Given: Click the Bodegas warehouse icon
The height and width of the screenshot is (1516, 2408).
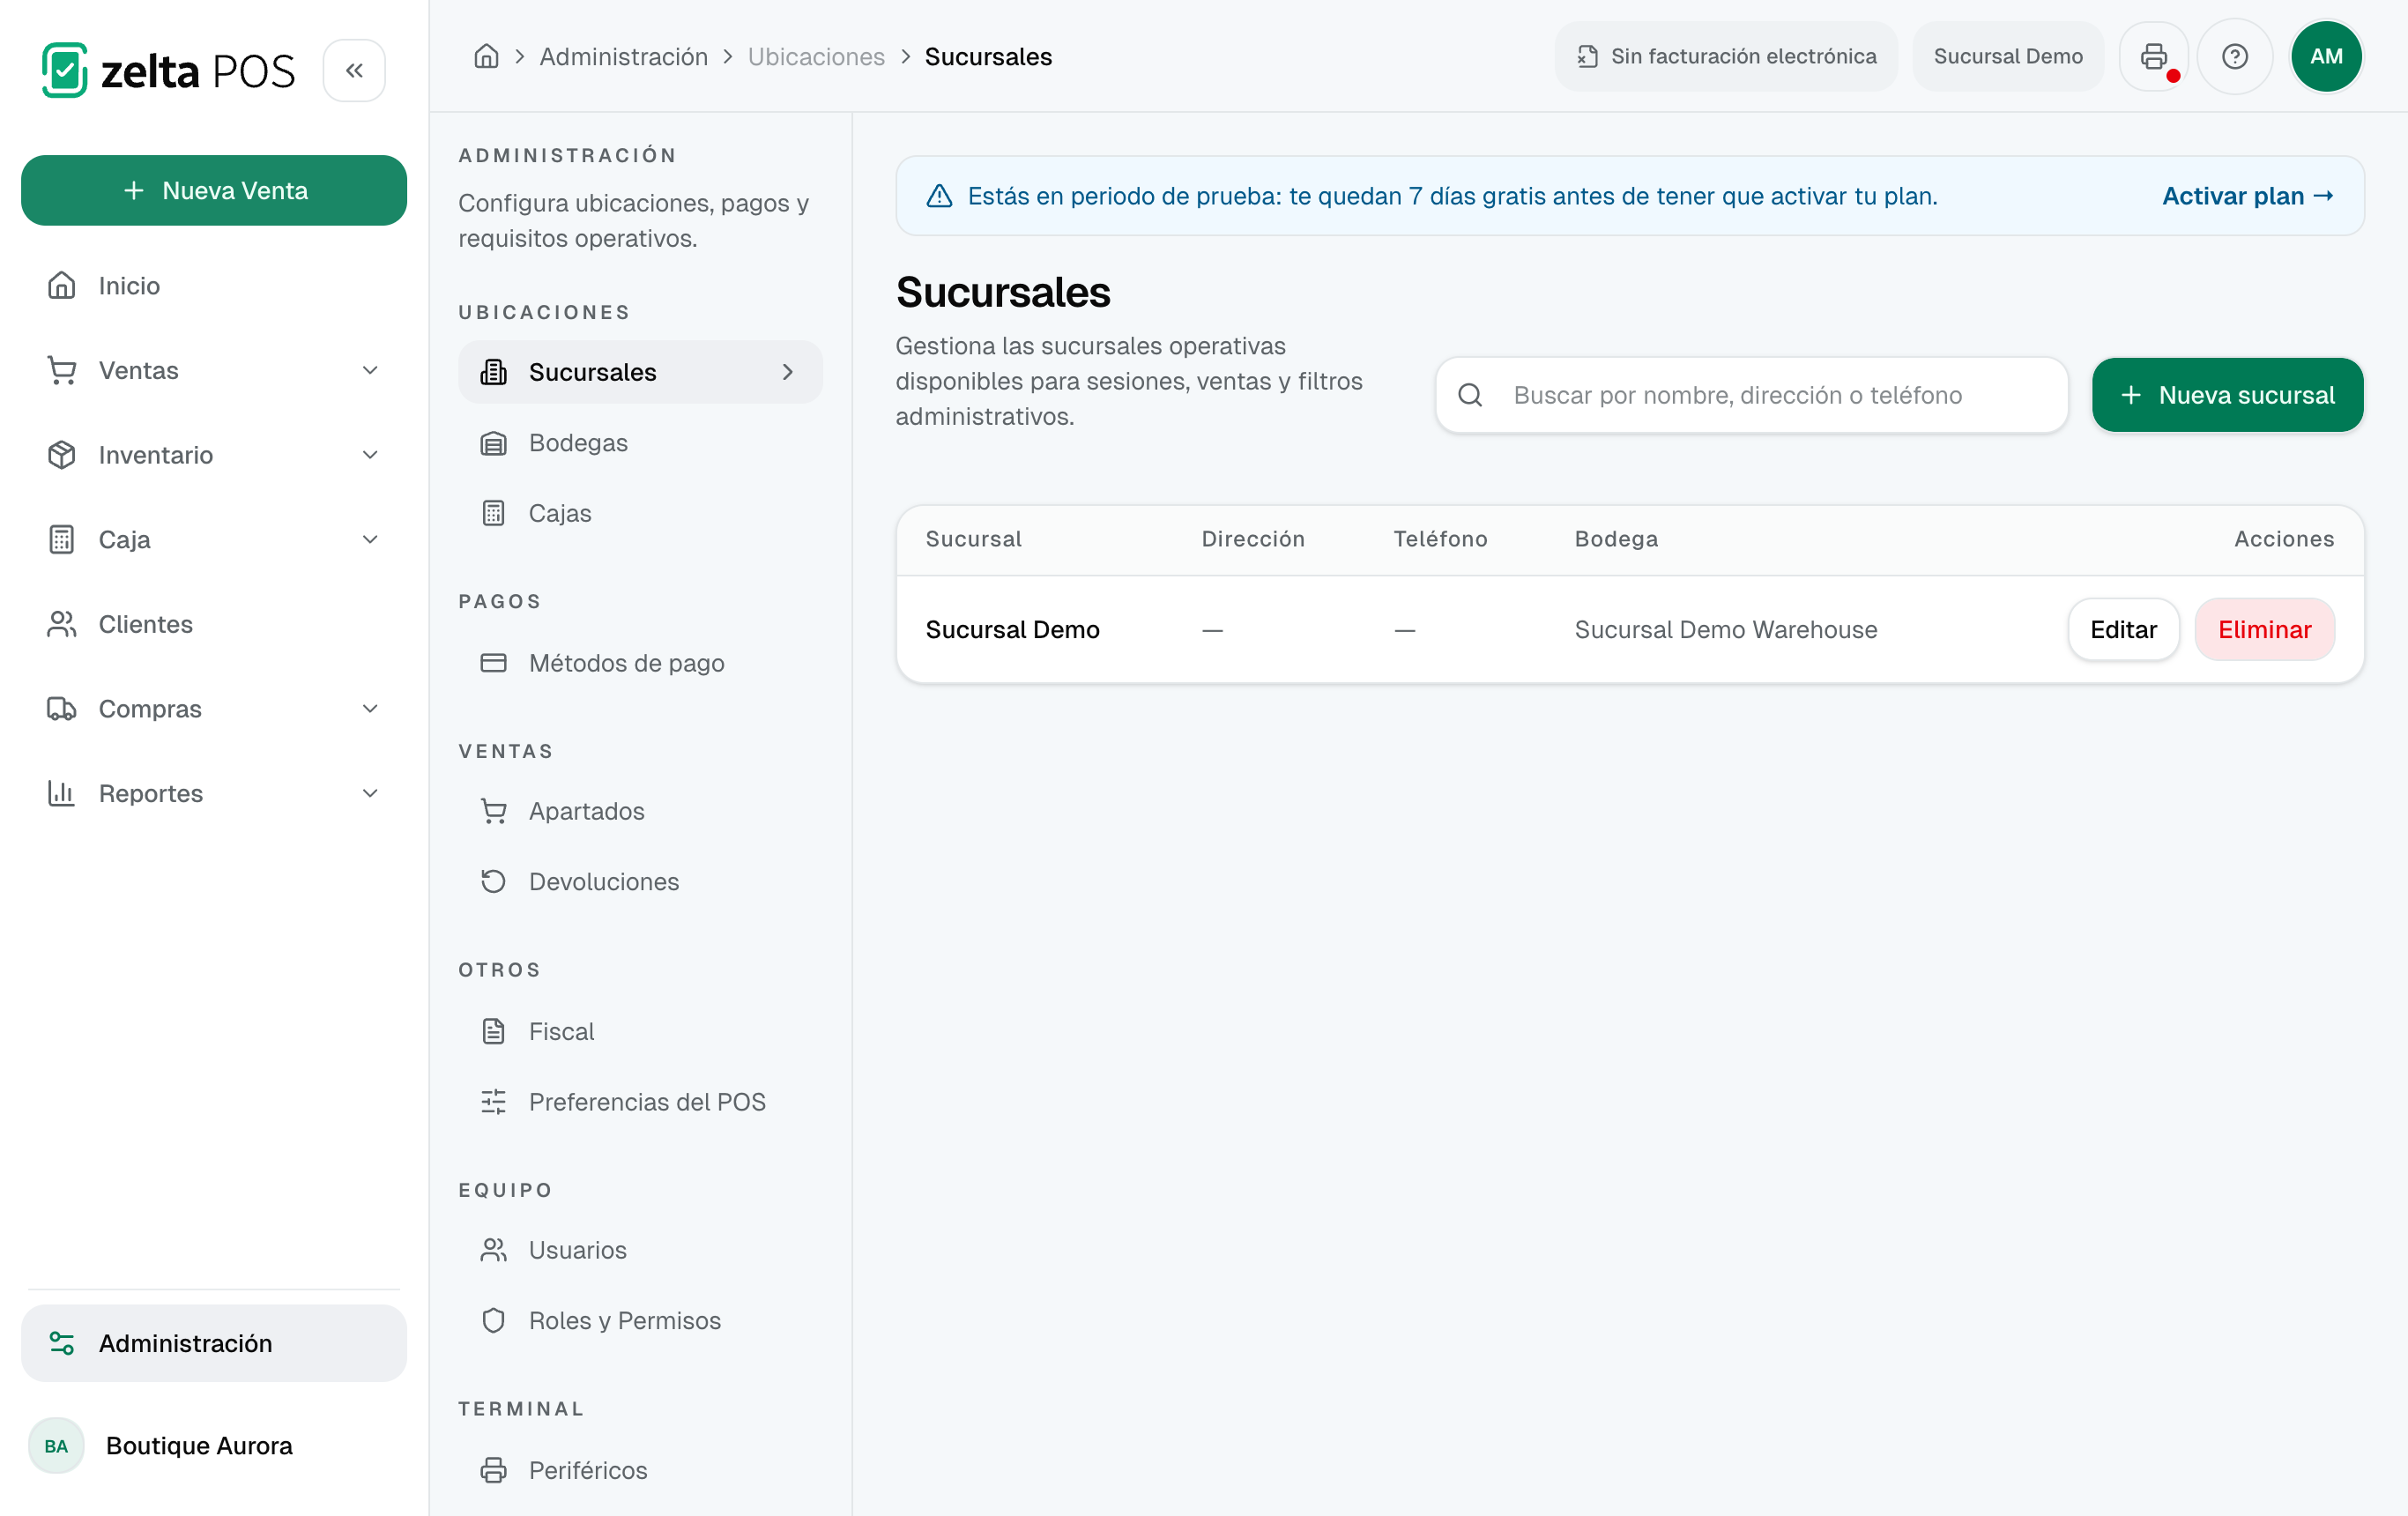Looking at the screenshot, I should (494, 443).
